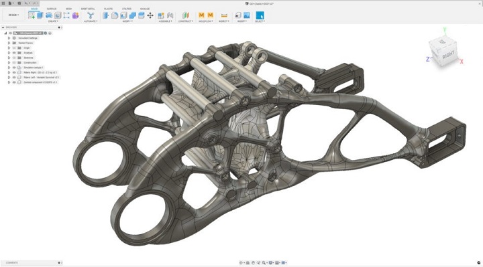Switch to the MANAGE tab

coord(145,9)
